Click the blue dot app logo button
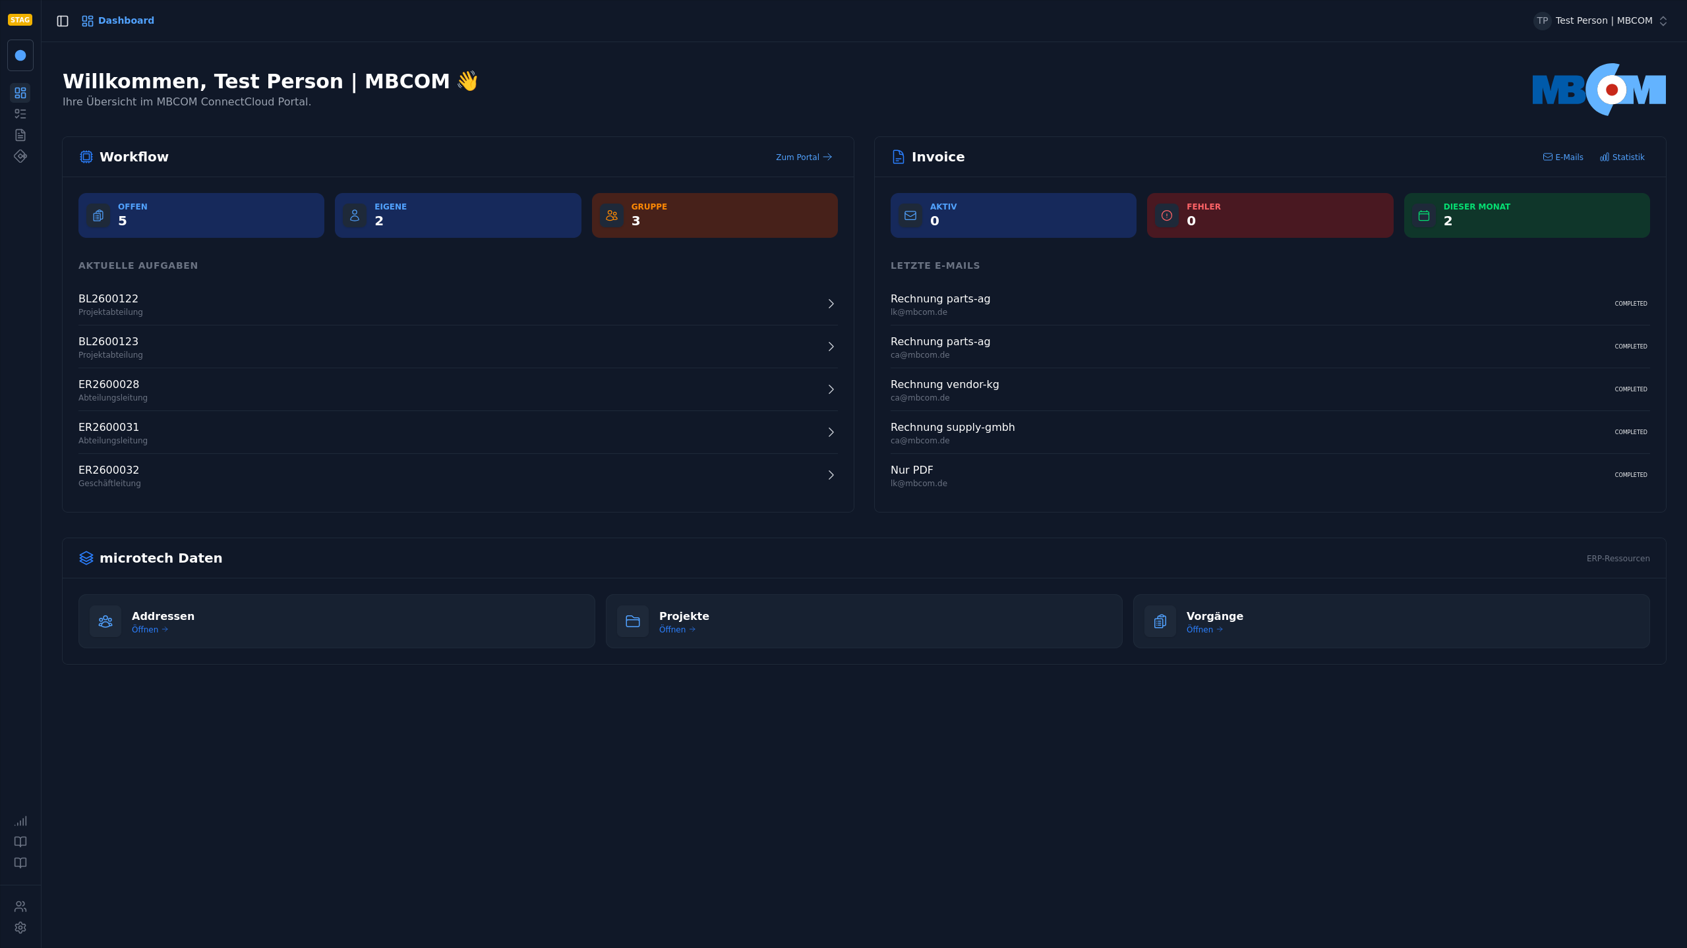The width and height of the screenshot is (1687, 948). click(x=20, y=55)
